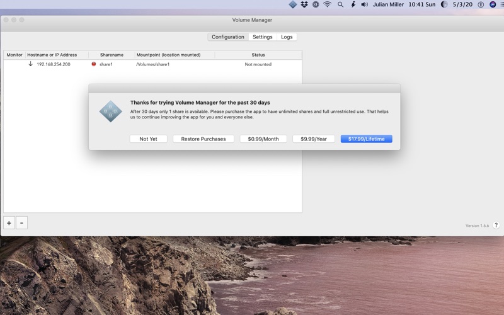
Task: Click the Version 1.6.6 label
Action: pyautogui.click(x=477, y=226)
